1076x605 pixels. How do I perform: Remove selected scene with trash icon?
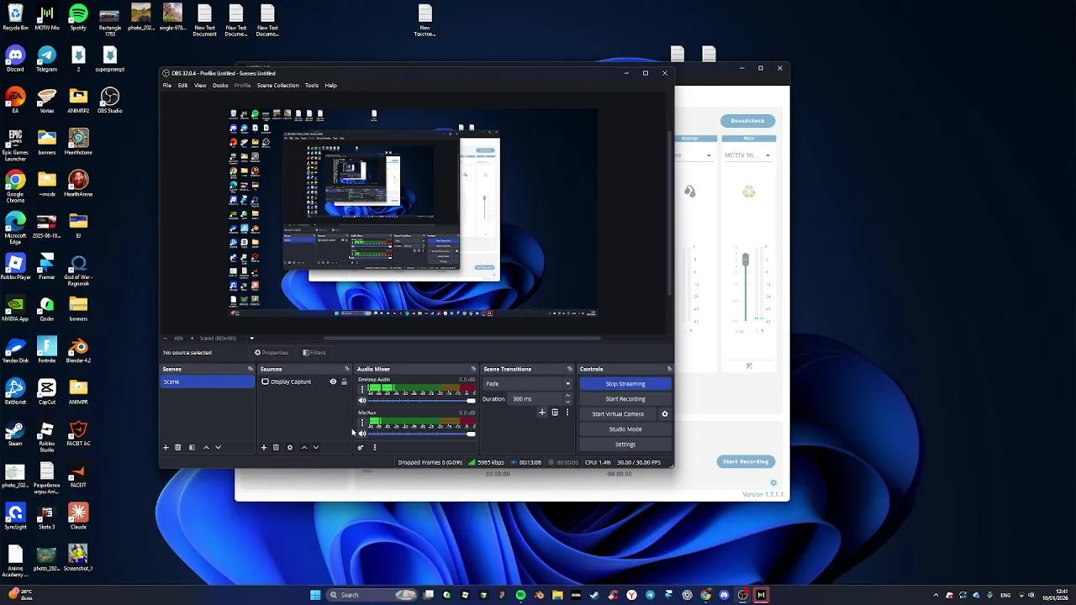[x=178, y=447]
